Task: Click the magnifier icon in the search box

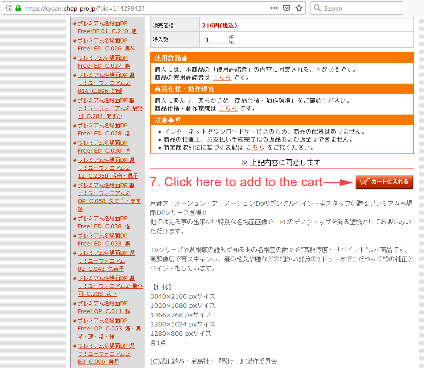Action: tap(318, 8)
